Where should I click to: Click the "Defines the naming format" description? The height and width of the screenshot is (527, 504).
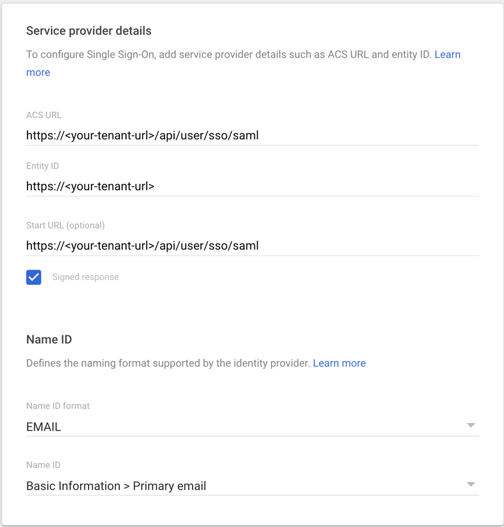(x=168, y=363)
